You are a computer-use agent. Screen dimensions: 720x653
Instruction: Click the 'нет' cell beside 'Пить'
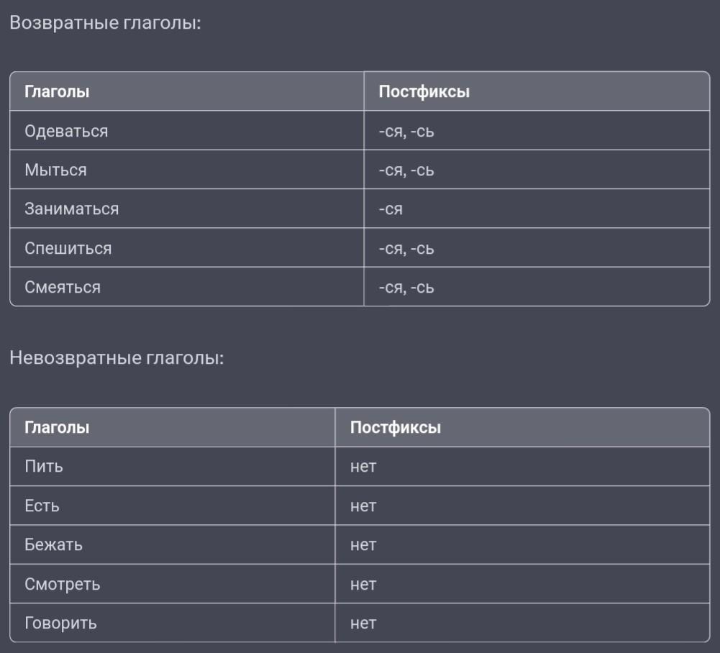point(363,466)
